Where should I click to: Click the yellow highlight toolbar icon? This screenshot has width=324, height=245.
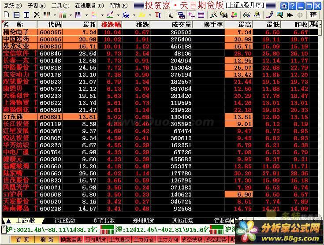pos(142,15)
